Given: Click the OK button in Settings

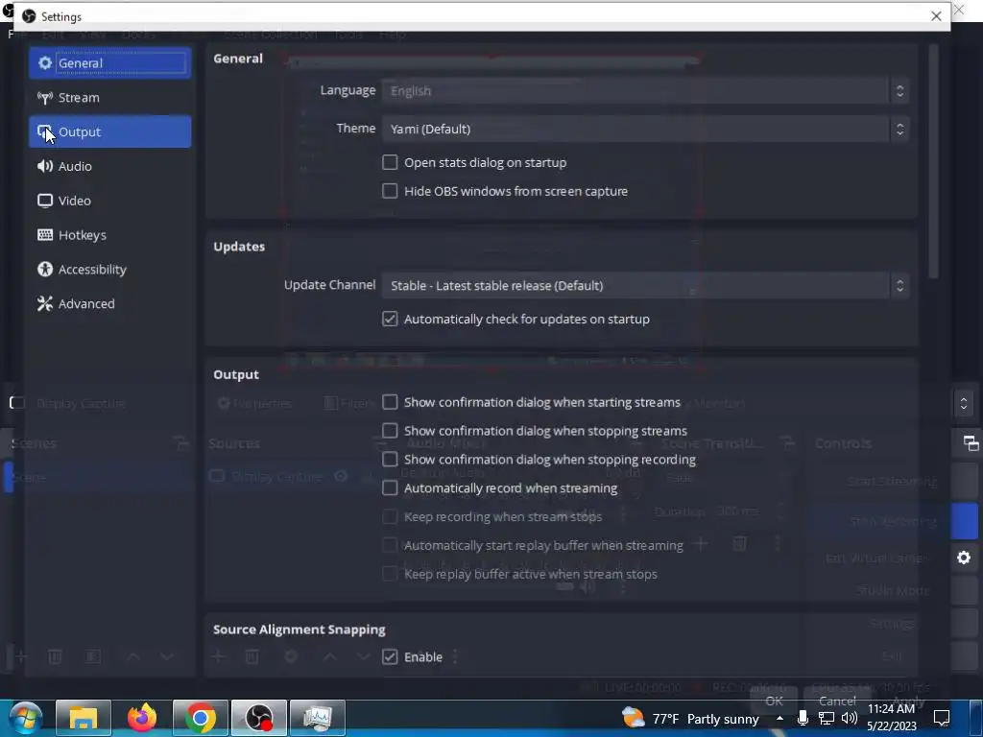Looking at the screenshot, I should coord(775,701).
